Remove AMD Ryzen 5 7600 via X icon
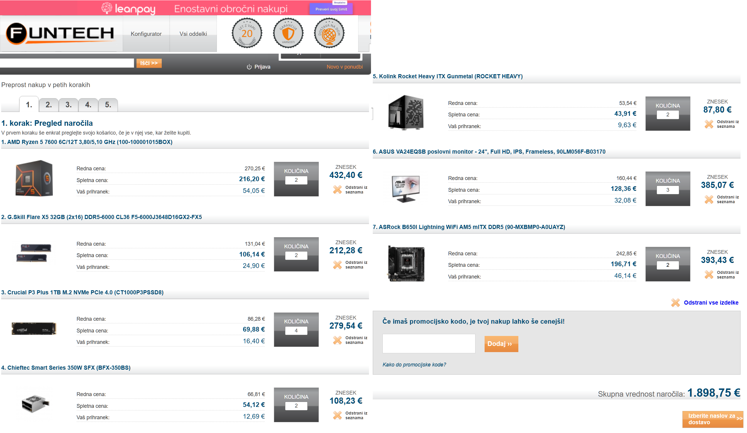The height and width of the screenshot is (433, 747). pos(337,190)
